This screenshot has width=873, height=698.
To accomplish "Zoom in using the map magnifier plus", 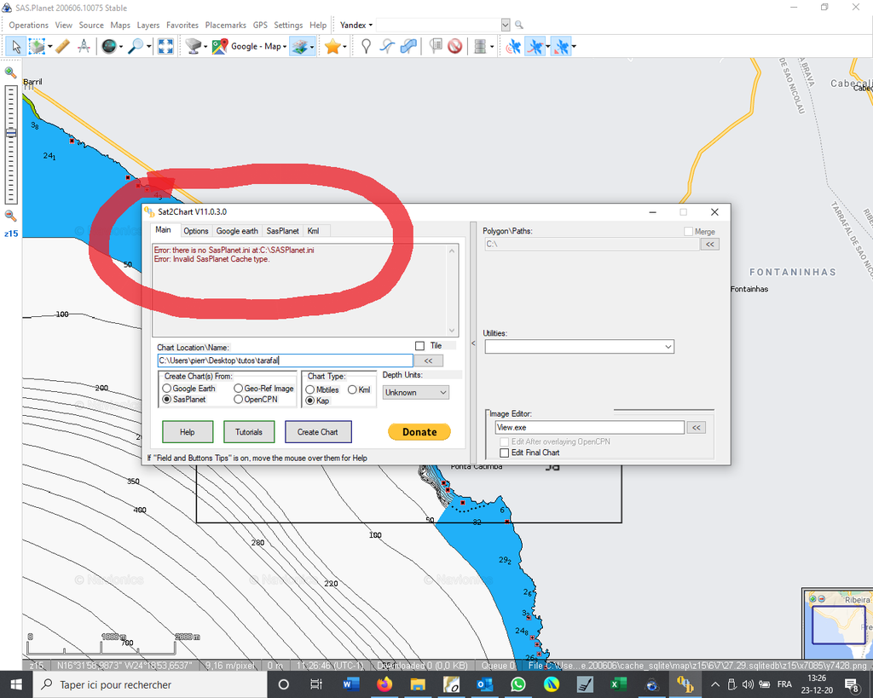I will pos(10,72).
